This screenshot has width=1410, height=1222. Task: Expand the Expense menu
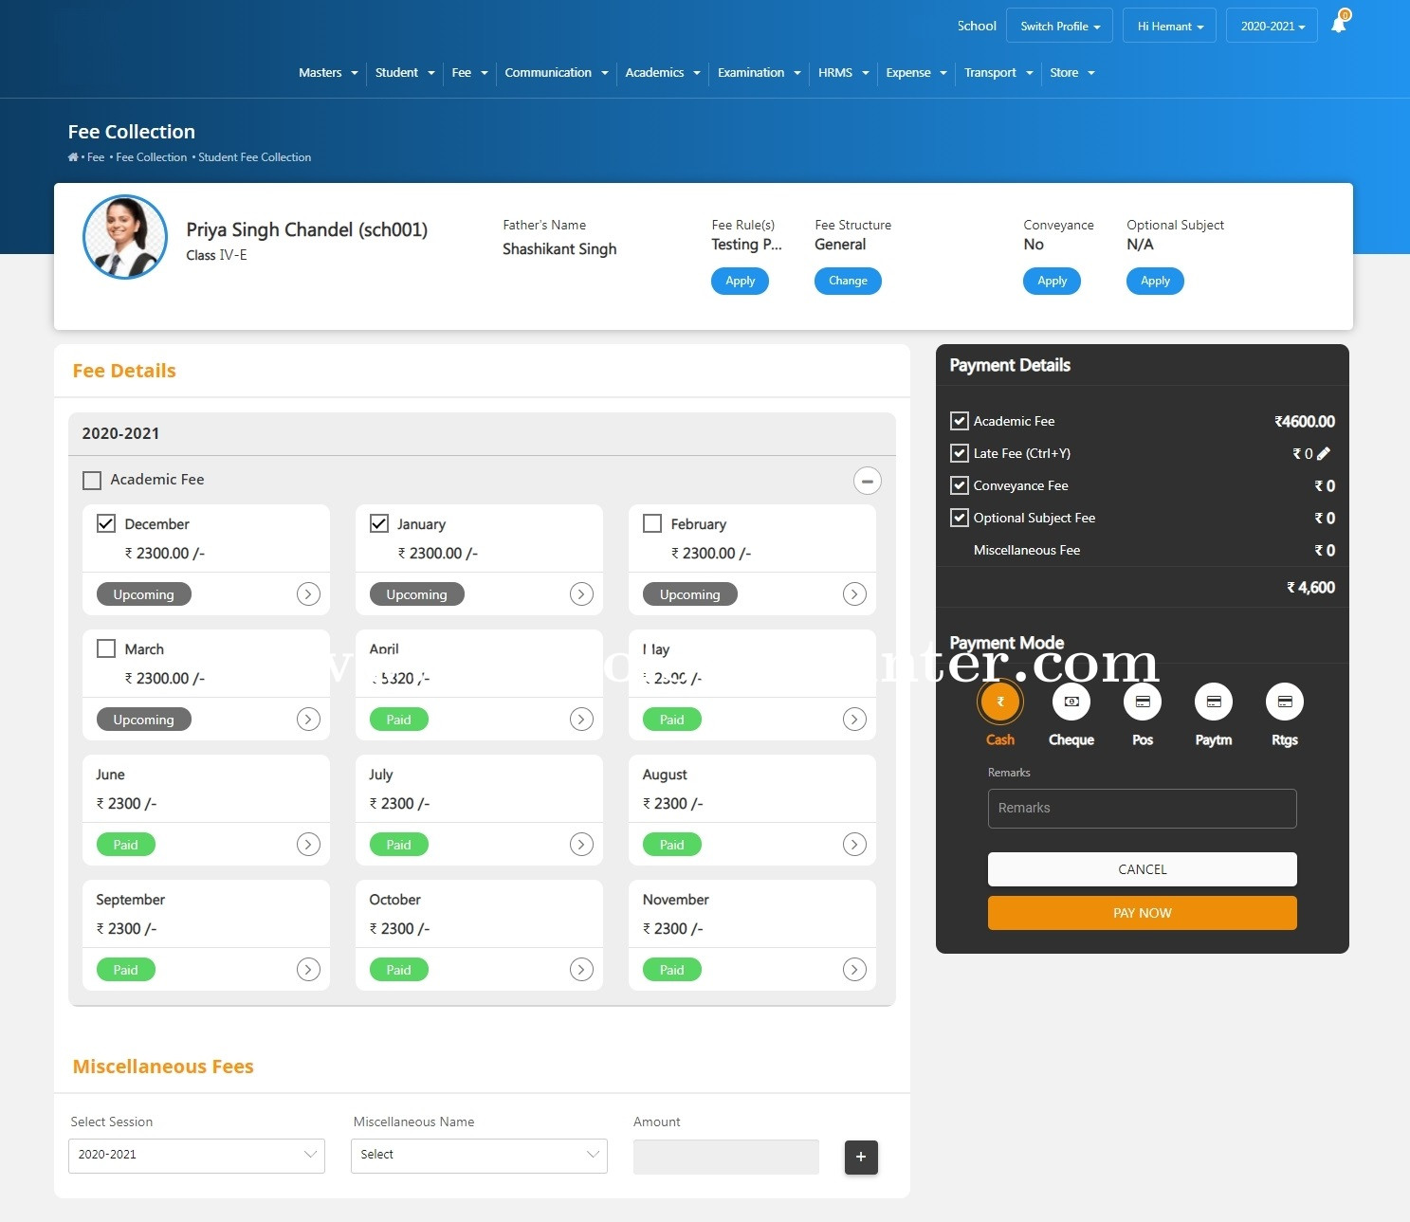pos(917,73)
